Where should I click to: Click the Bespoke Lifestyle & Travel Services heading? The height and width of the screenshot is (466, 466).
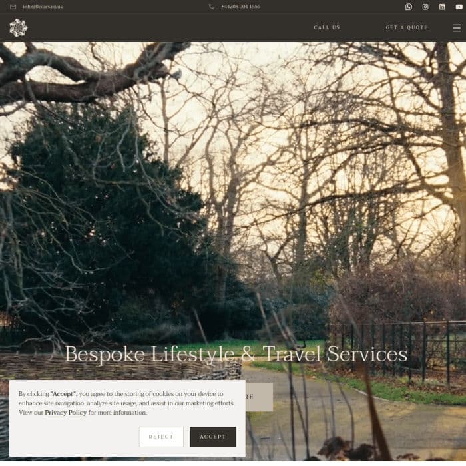click(236, 354)
